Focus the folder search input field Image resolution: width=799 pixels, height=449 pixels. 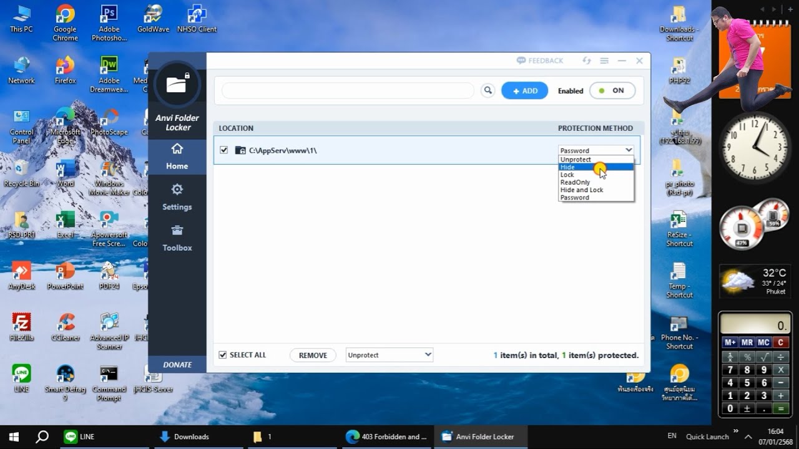pos(348,90)
